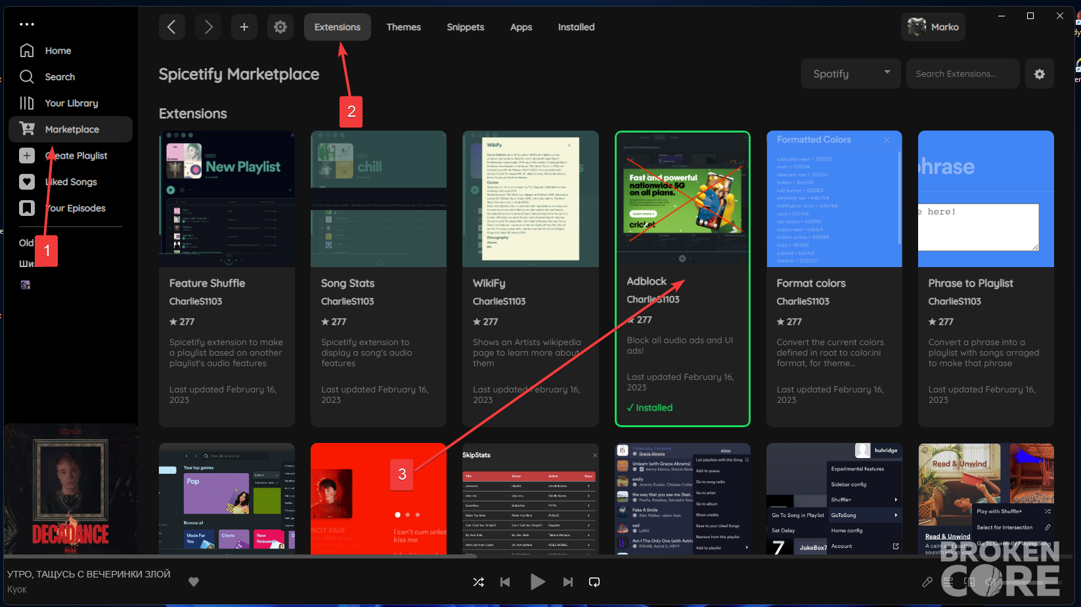Open the DECADANCE album cover art
Screen dimensions: 1081x607
click(x=71, y=489)
